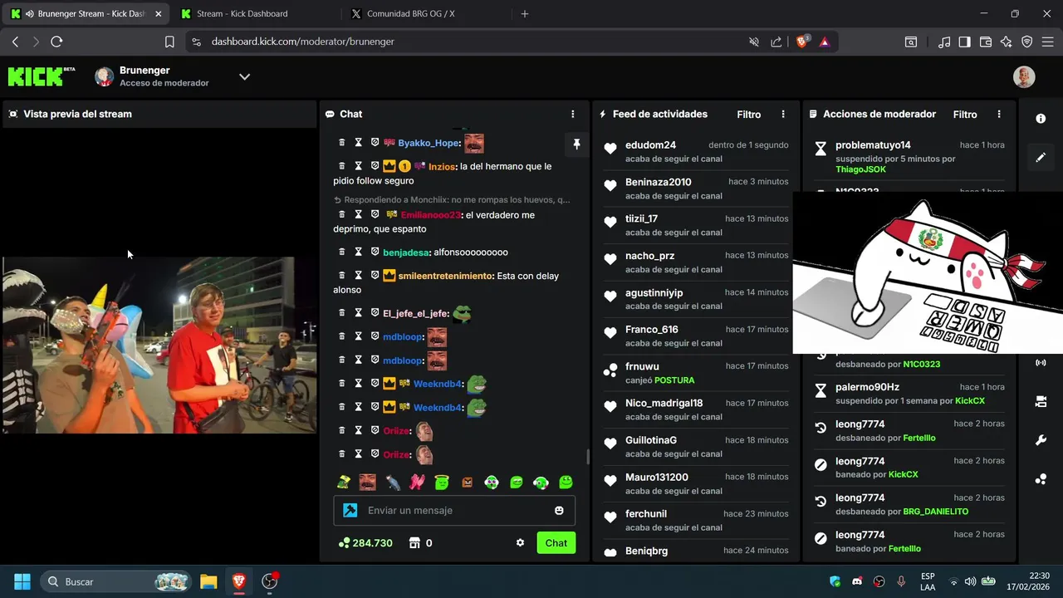Toggle bookmark for this page
The image size is (1063, 598).
(x=169, y=42)
